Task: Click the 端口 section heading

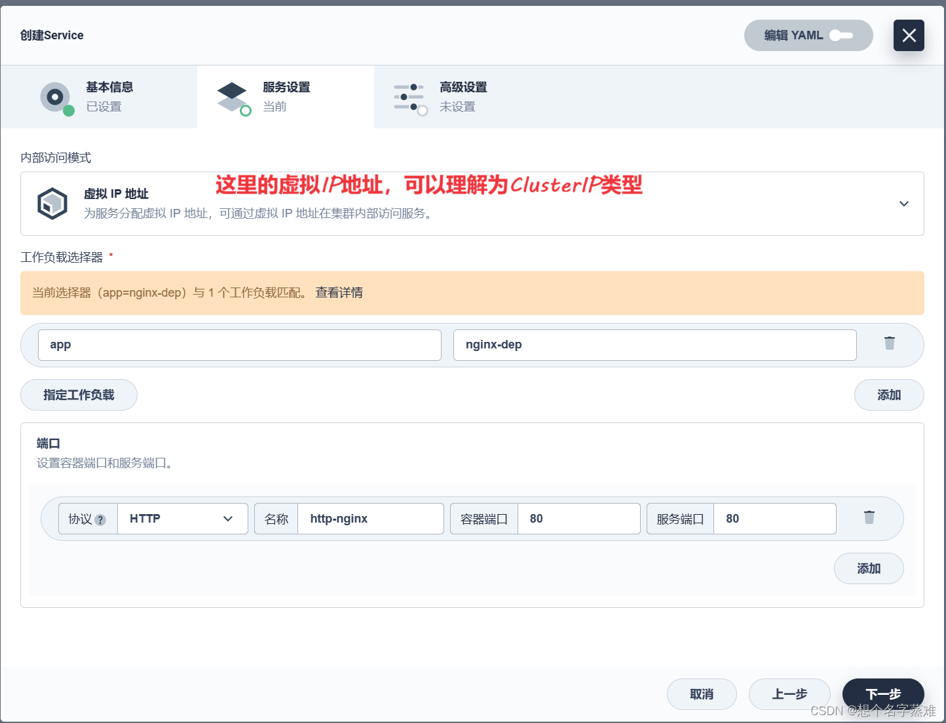Action: pos(48,443)
